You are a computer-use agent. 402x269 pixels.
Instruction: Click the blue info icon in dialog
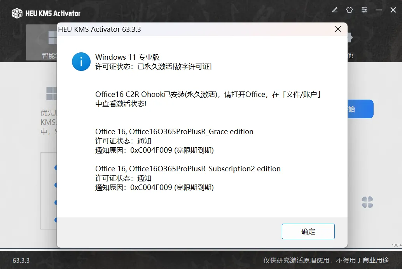coord(81,62)
